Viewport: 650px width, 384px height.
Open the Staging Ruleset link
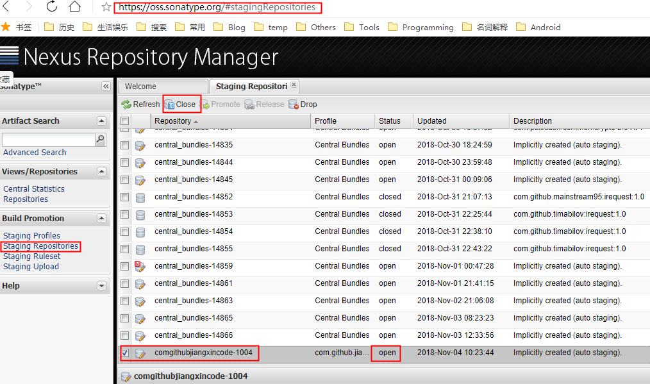pos(32,256)
